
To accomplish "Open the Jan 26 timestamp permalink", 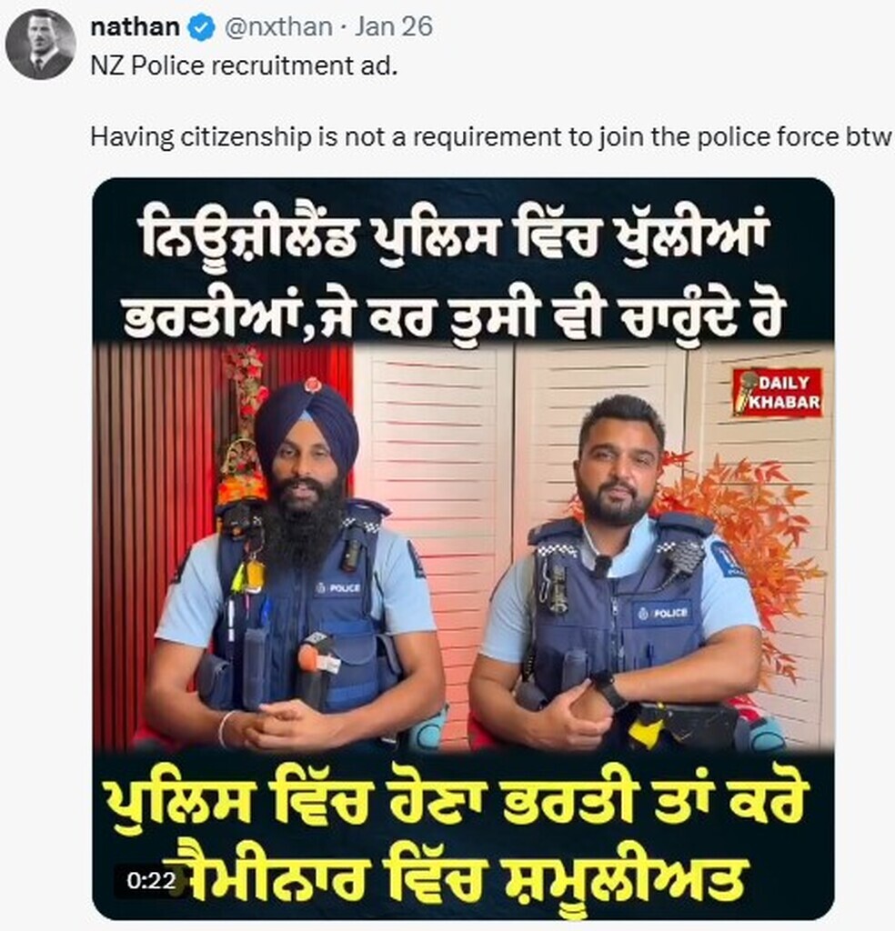I will pos(393,26).
